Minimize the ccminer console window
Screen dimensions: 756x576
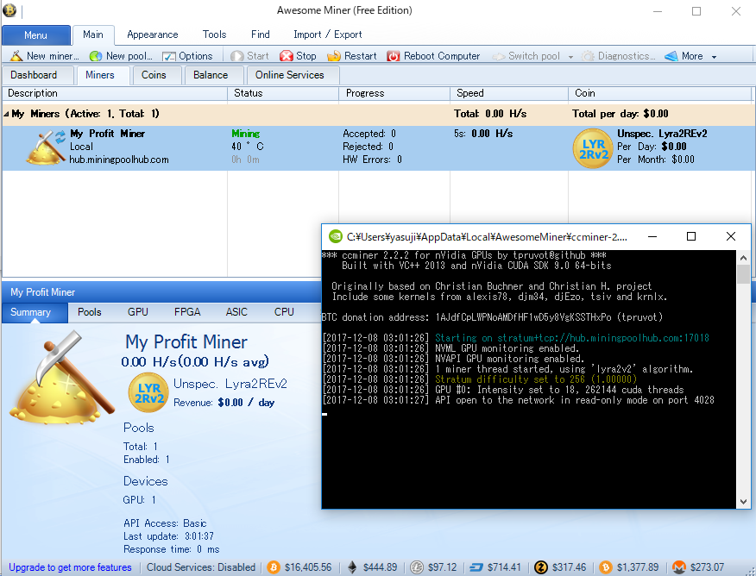click(x=652, y=236)
